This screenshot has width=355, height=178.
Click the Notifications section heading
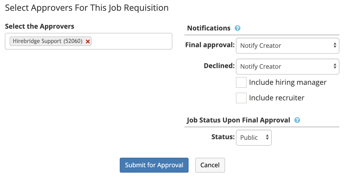(209, 28)
